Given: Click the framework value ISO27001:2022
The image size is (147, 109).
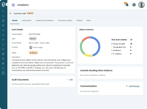Looking at the screenshot, I should point(34,34).
